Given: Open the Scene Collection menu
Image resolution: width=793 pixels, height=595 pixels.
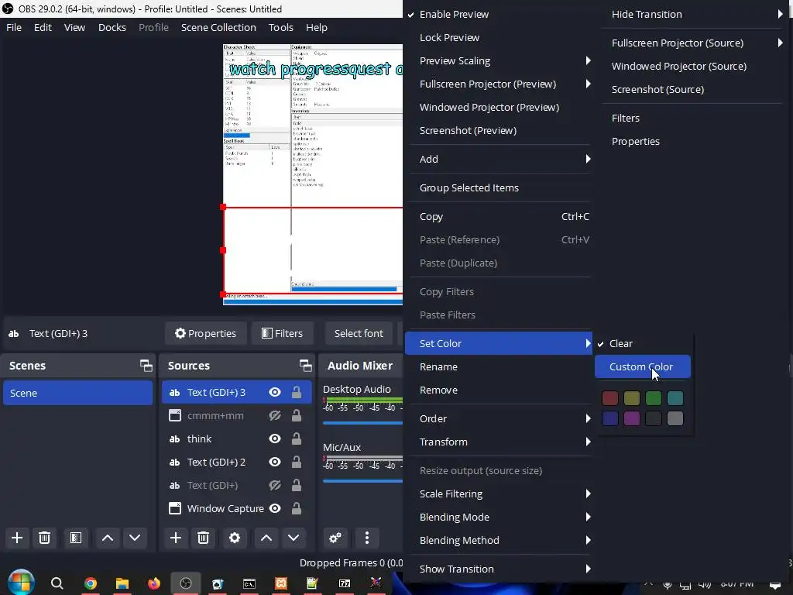Looking at the screenshot, I should tap(218, 27).
